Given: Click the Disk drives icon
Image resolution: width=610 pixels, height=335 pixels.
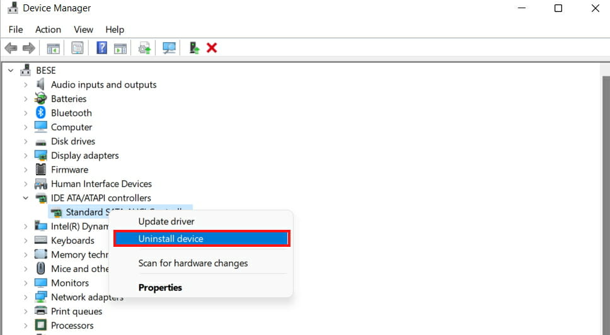Looking at the screenshot, I should (x=40, y=142).
